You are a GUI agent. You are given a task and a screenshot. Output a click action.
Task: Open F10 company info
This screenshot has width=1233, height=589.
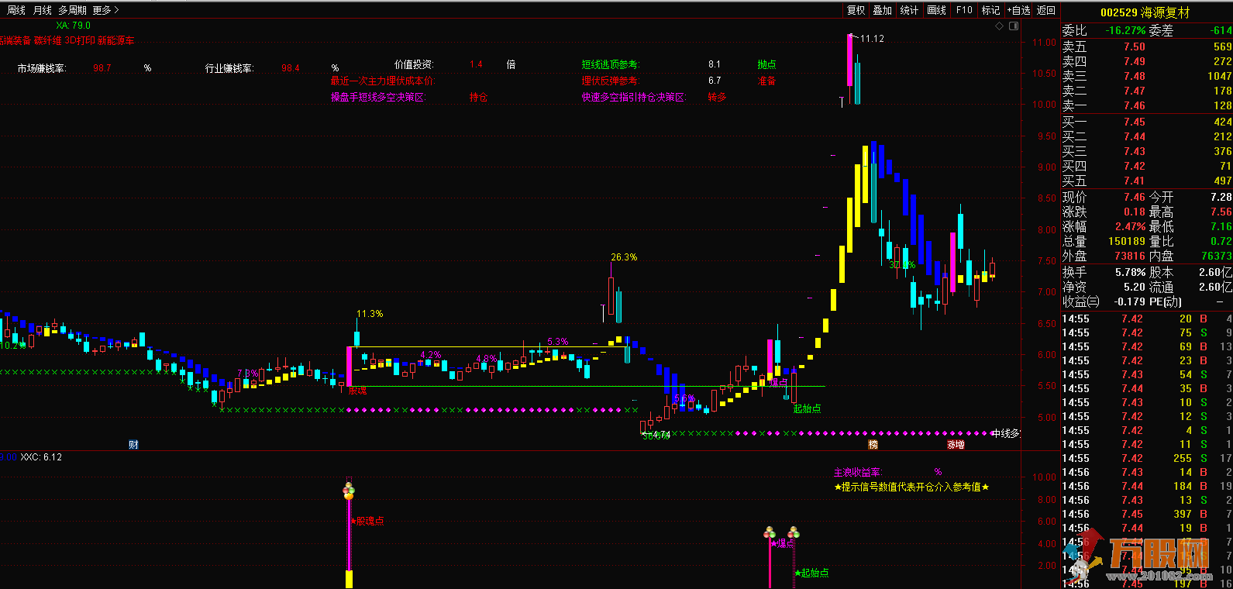coord(964,10)
